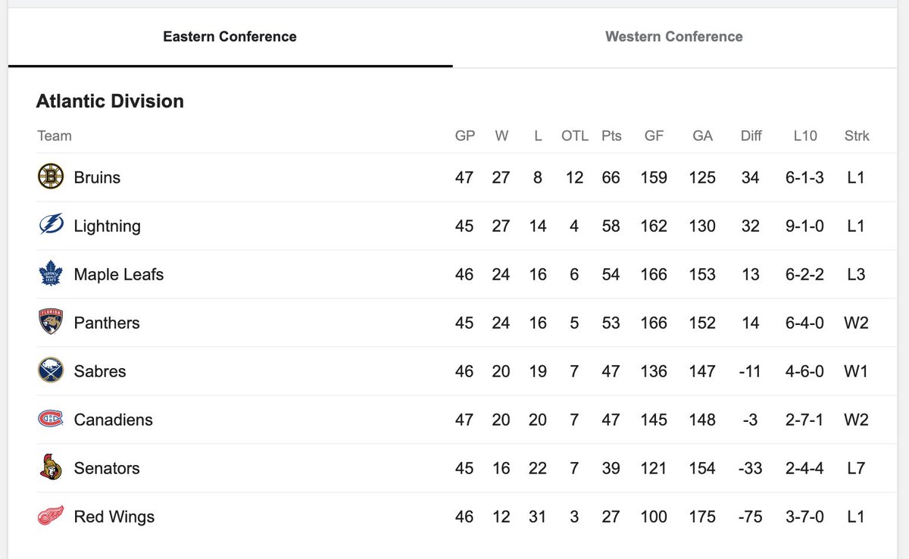This screenshot has height=559, width=909.
Task: Click the GP column header
Action: [464, 136]
